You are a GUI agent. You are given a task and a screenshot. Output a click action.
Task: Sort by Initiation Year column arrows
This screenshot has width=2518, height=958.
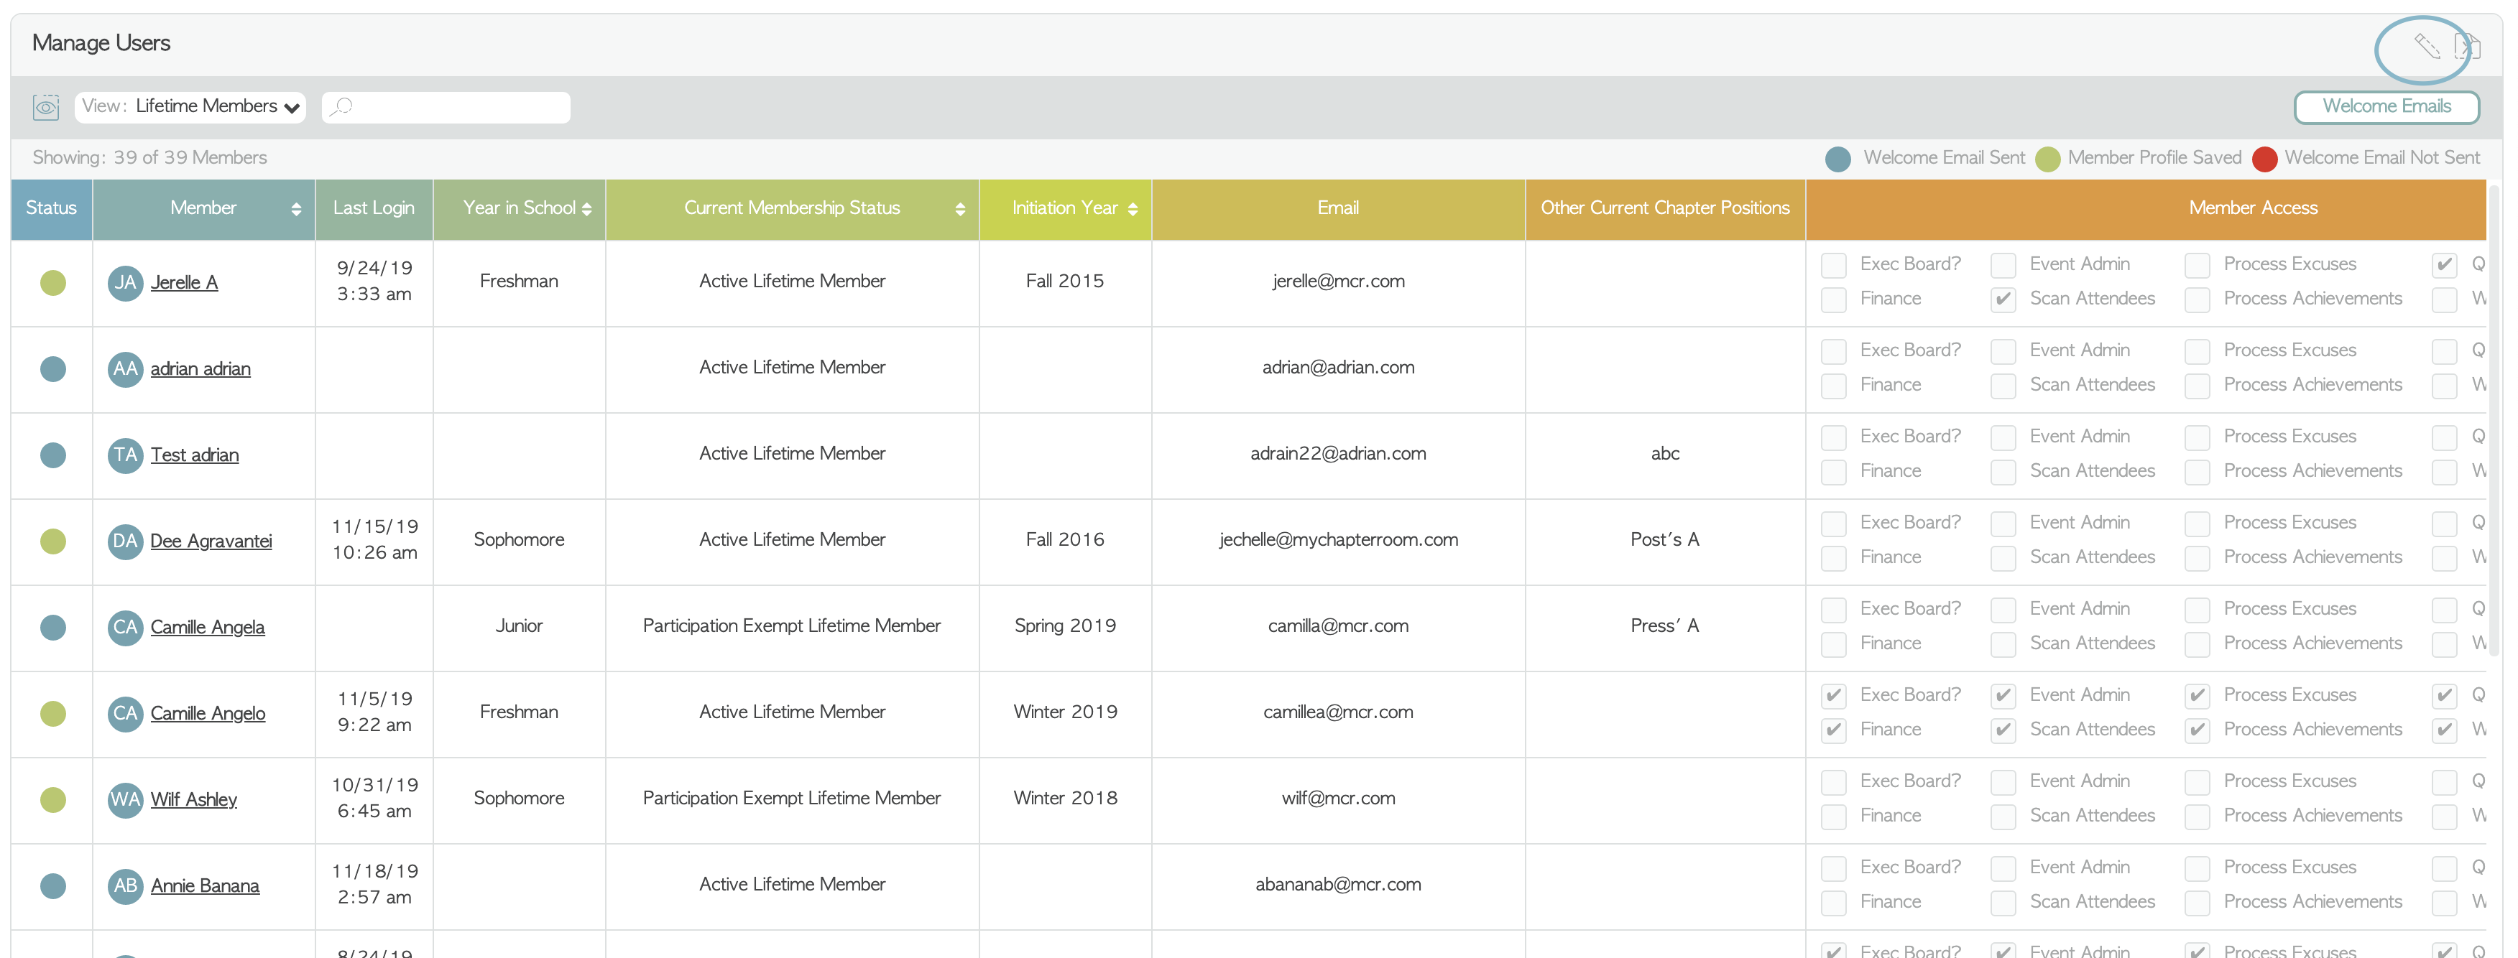coord(1132,209)
